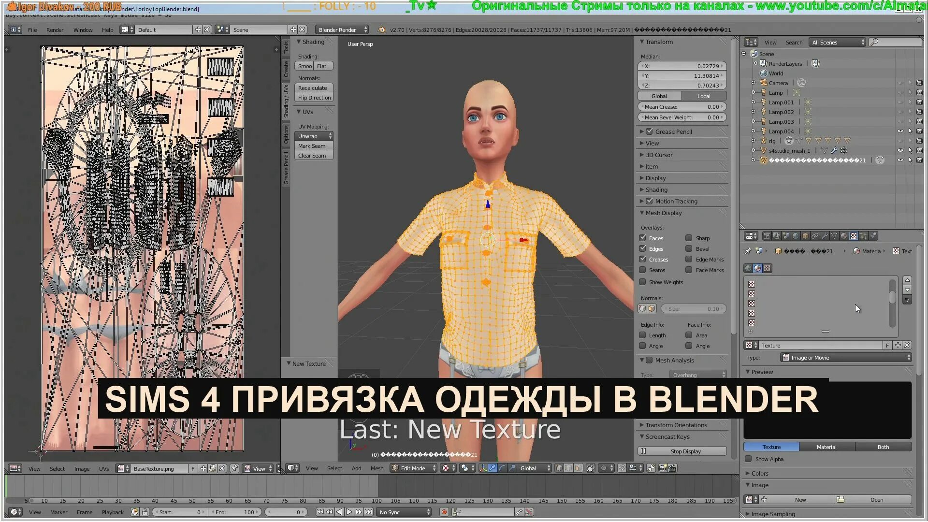Adjust the Normals Size slider

pos(693,308)
